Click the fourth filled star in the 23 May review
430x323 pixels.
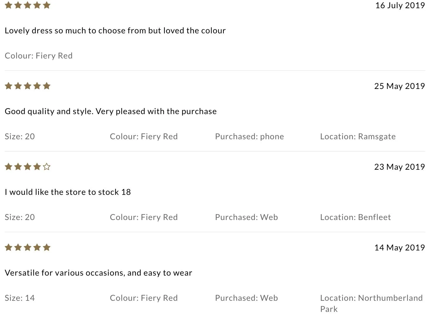pos(37,167)
